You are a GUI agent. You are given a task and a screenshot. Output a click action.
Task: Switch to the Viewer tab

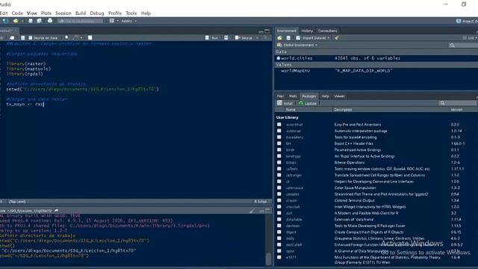(339, 96)
